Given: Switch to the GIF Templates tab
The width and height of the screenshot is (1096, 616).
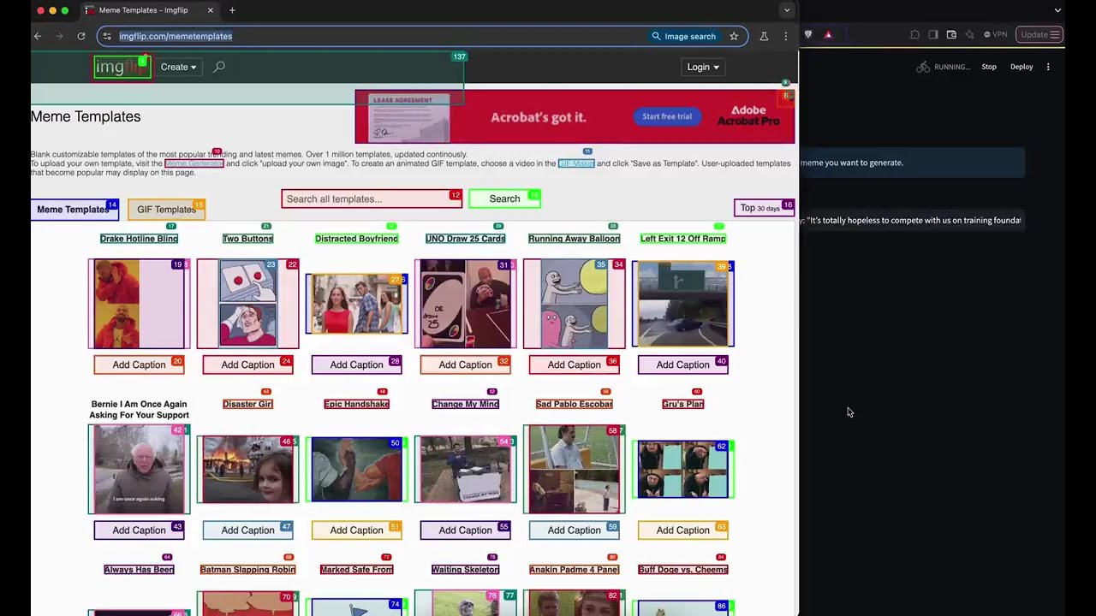Looking at the screenshot, I should click(166, 210).
